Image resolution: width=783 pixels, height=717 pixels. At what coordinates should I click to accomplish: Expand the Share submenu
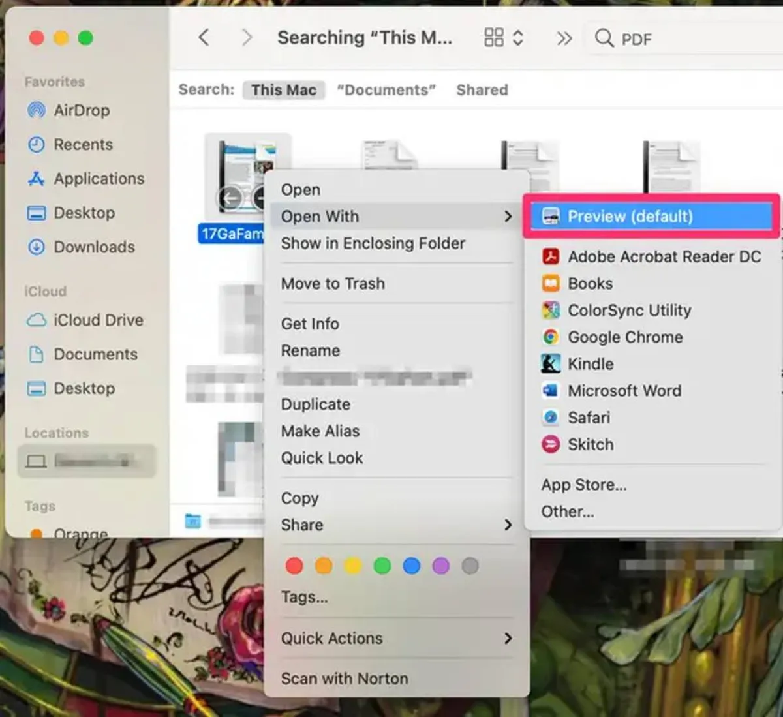pos(301,525)
